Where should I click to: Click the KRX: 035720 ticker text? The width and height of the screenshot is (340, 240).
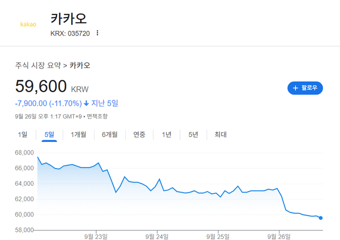coord(70,33)
